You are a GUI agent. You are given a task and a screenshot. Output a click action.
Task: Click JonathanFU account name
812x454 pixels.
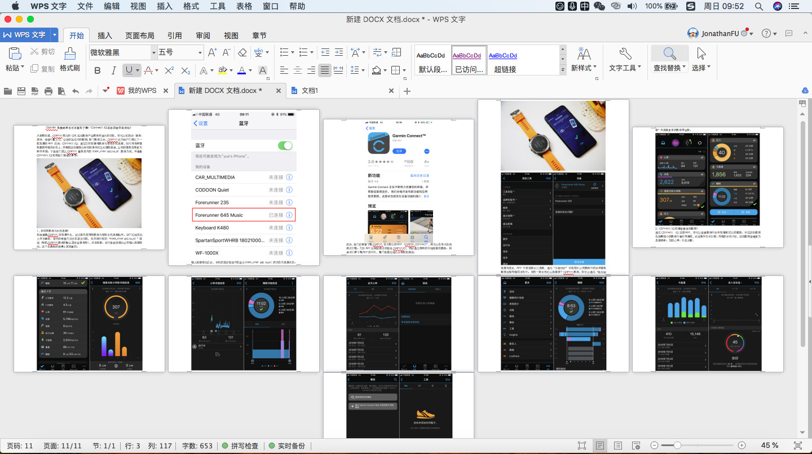720,34
